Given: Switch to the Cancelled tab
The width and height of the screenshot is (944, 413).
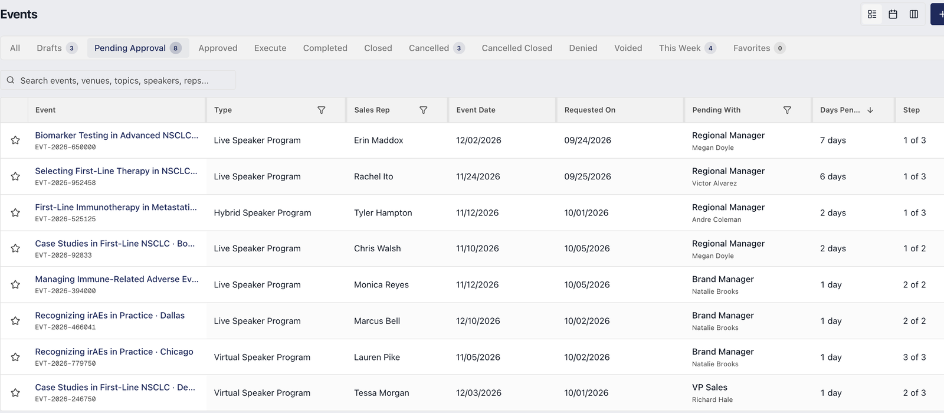Looking at the screenshot, I should click(x=437, y=48).
